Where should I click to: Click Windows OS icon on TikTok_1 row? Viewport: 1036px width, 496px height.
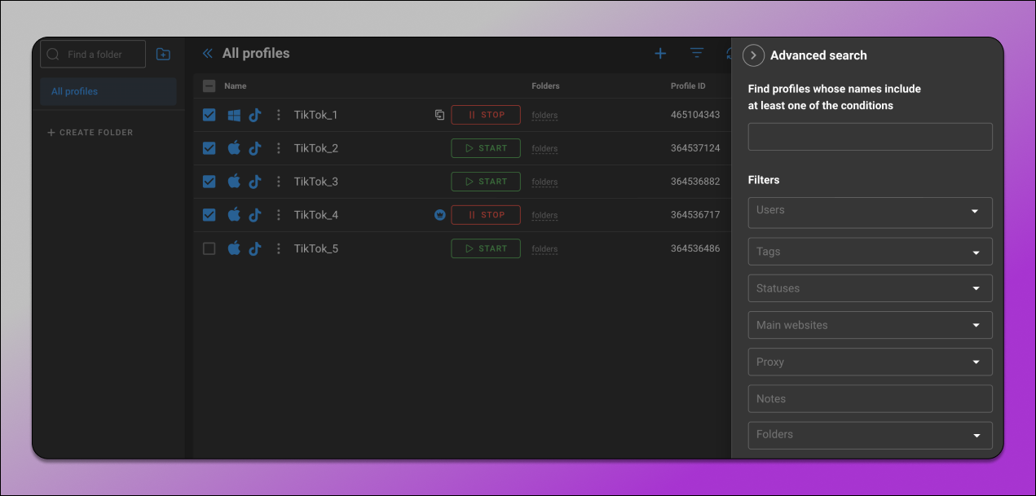pyautogui.click(x=234, y=115)
